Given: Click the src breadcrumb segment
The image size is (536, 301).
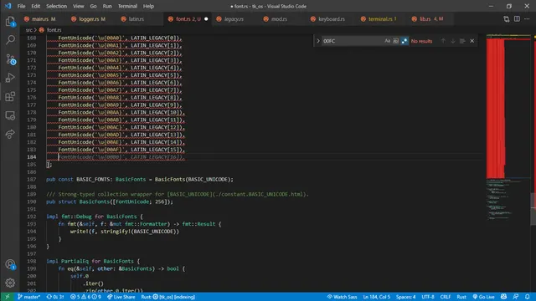Looking at the screenshot, I should [x=28, y=30].
